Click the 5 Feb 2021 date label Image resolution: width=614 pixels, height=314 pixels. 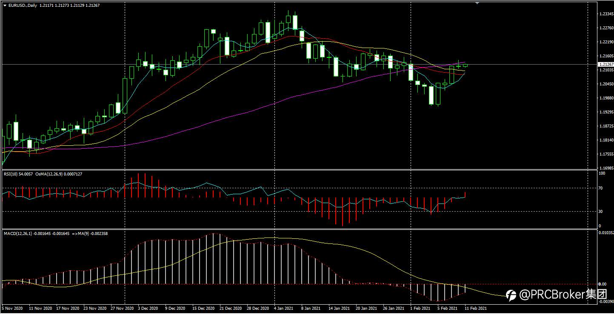tap(447, 308)
